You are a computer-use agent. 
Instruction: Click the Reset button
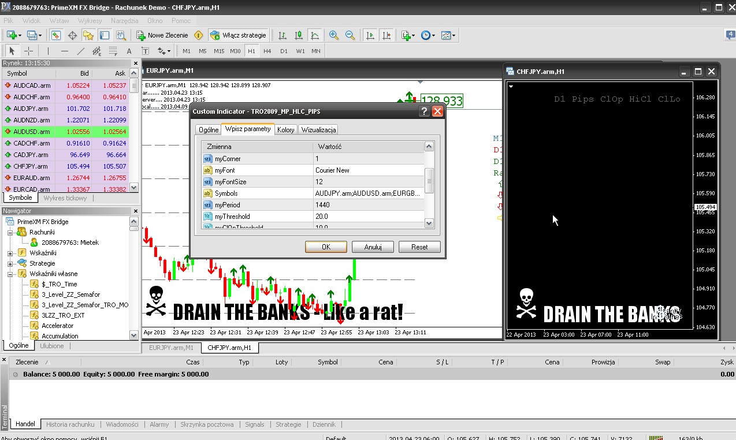[419, 247]
